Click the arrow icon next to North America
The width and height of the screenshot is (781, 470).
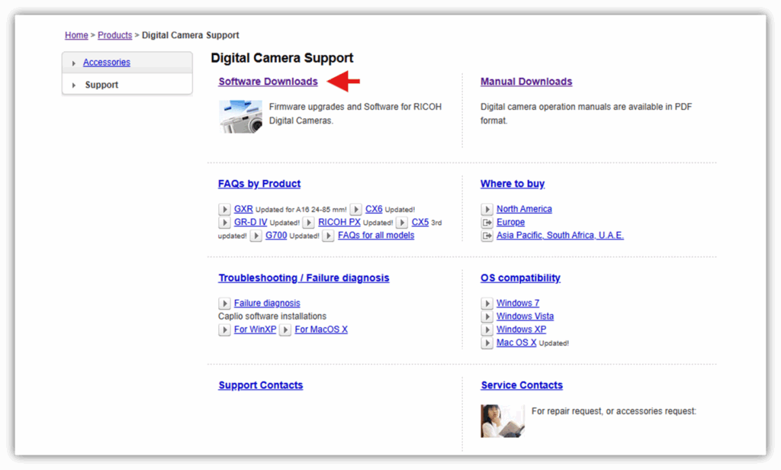(487, 209)
